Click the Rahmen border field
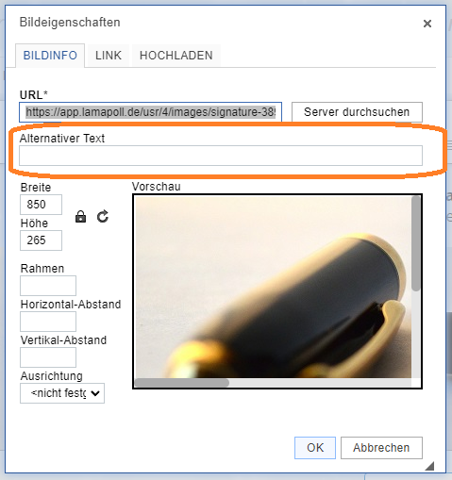This screenshot has width=452, height=480. pos(48,286)
